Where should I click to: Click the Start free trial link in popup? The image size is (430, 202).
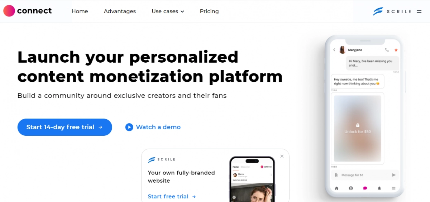172,196
